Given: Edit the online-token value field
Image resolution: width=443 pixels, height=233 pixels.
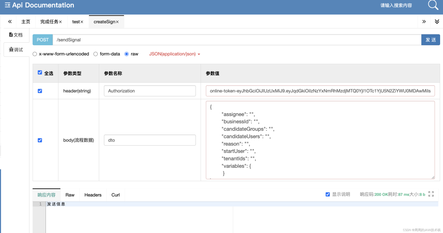Looking at the screenshot, I should point(320,91).
